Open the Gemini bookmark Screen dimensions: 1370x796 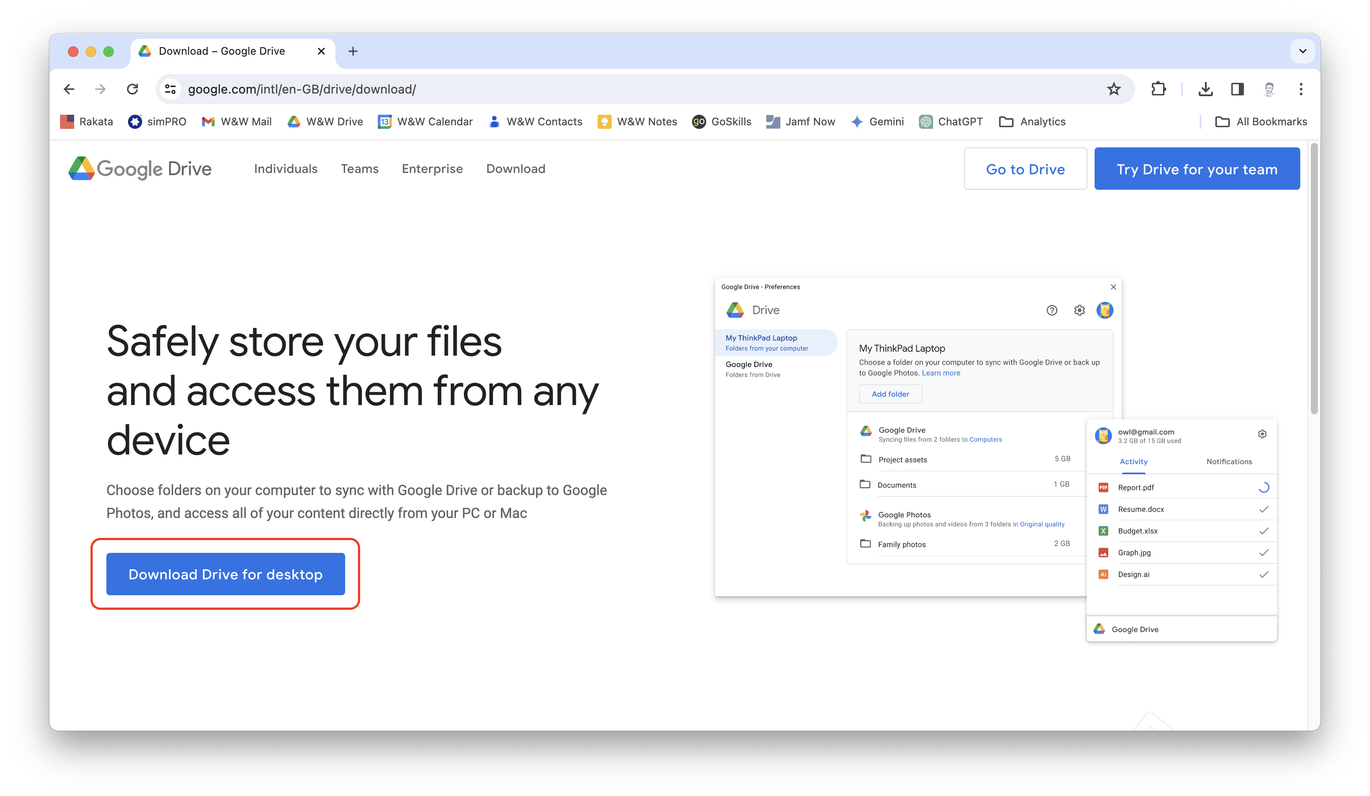coord(877,122)
